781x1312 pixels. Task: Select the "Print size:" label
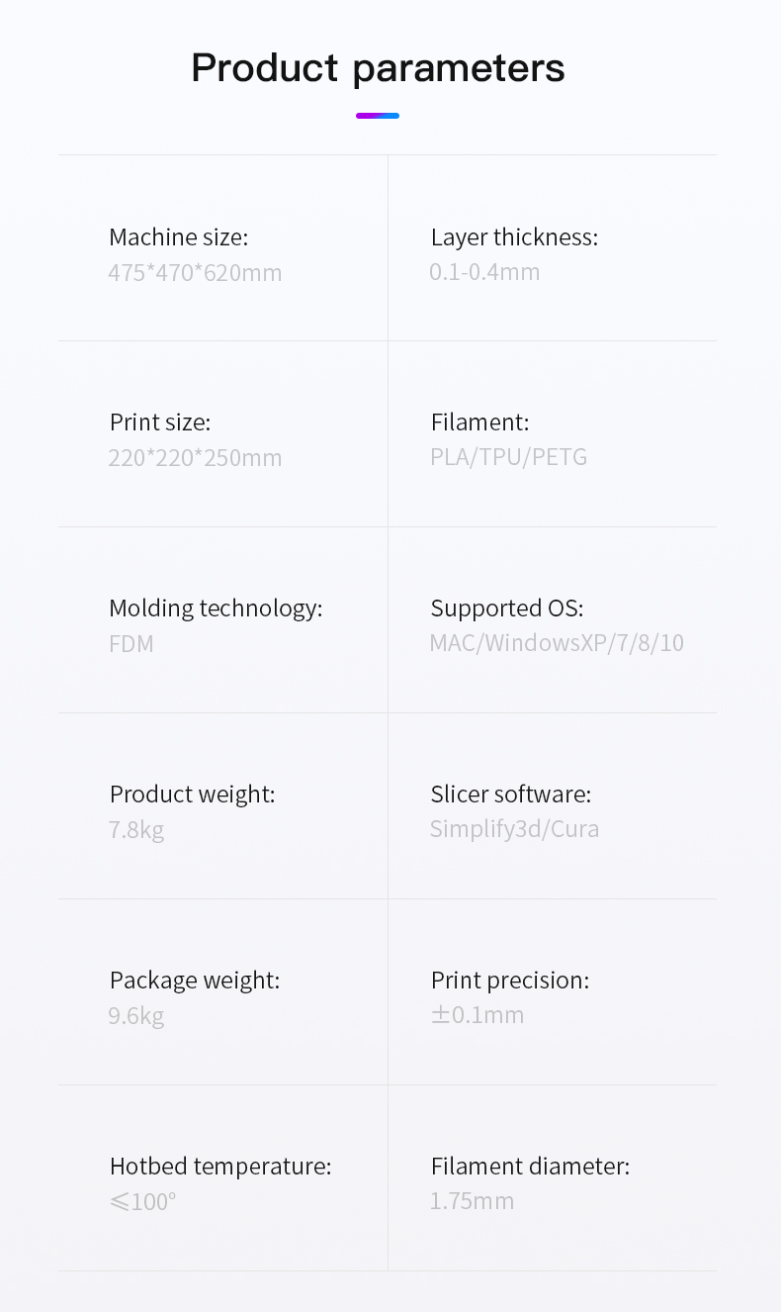[x=160, y=422]
